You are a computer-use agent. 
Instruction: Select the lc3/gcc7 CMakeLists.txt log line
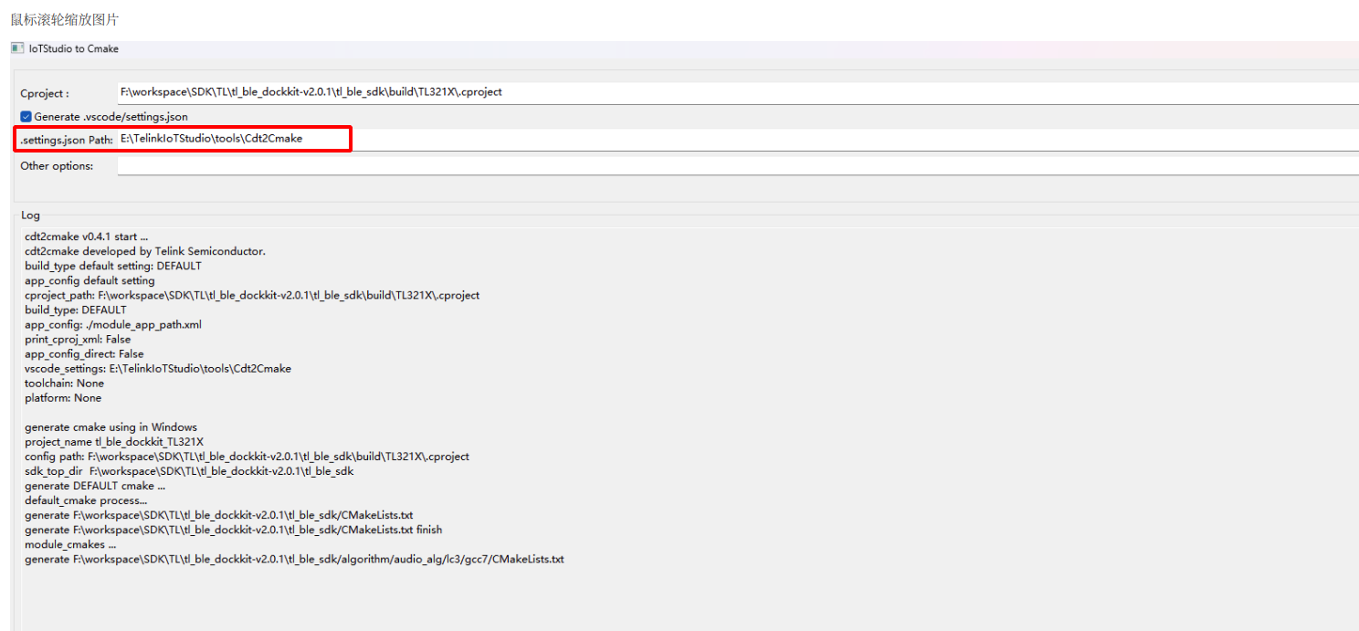[x=294, y=559]
